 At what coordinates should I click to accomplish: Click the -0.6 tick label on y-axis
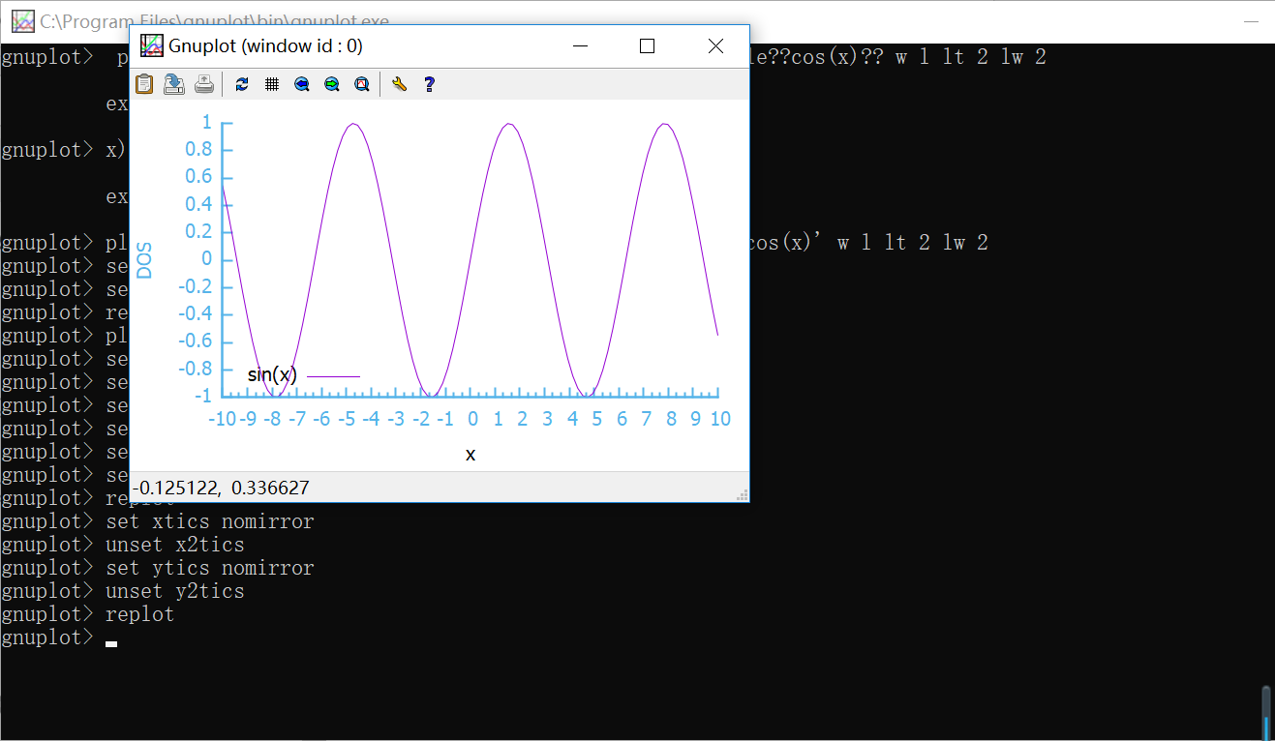195,341
